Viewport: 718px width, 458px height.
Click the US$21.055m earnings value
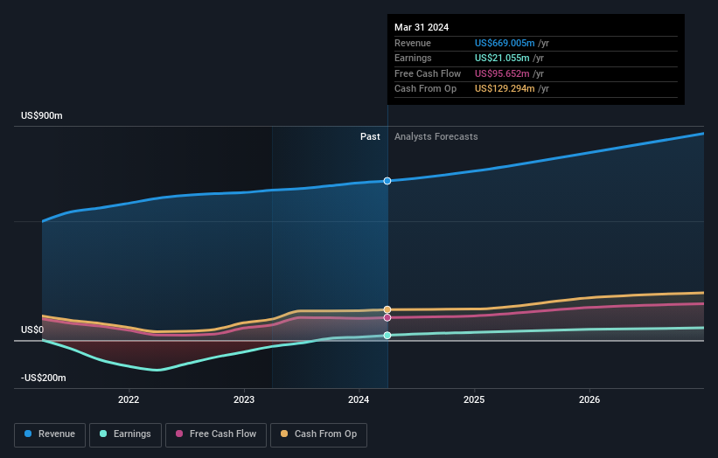[x=502, y=58]
